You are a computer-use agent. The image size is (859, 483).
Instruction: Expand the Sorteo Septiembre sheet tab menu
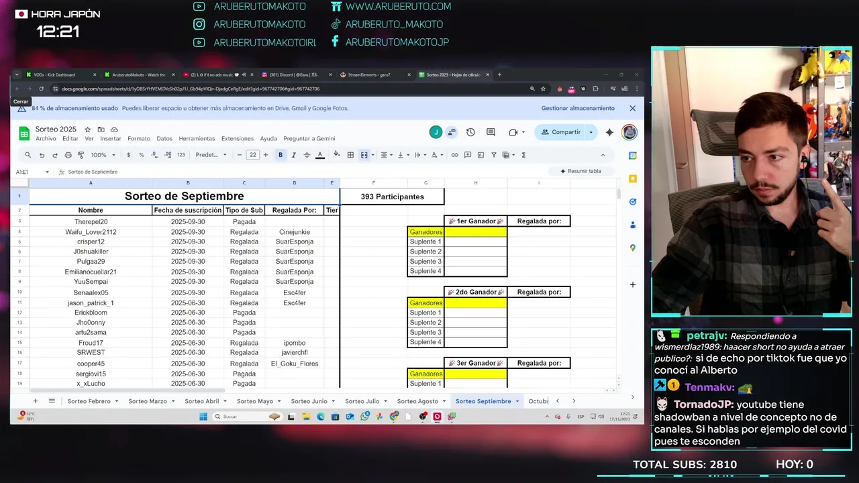pyautogui.click(x=517, y=401)
